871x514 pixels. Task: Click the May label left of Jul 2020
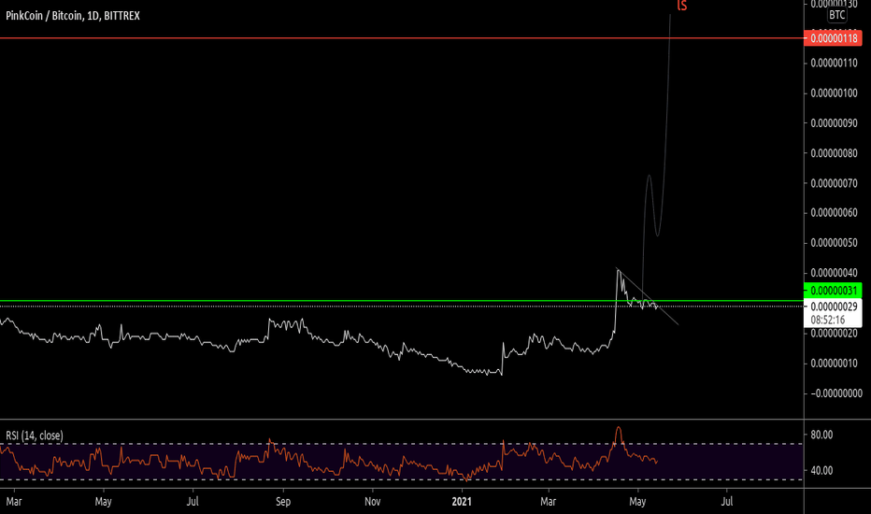(x=104, y=501)
